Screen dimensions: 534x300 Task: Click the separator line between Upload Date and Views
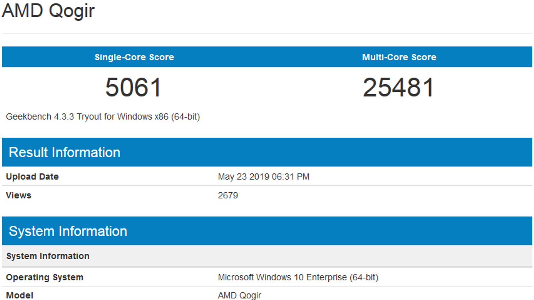(267, 186)
